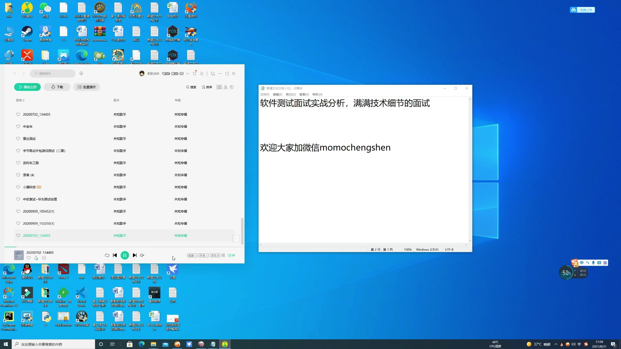621x349 pixels.
Task: Open the Windows Start menu
Action: pos(6,344)
